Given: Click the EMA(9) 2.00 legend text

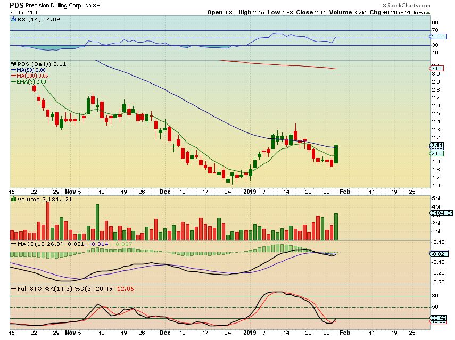Looking at the screenshot, I should 31,82.
